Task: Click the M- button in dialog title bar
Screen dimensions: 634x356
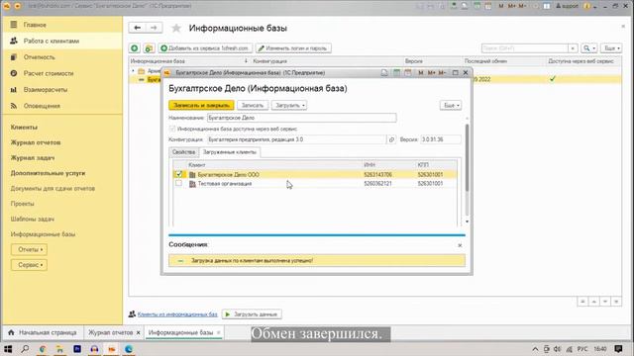Action: [442, 72]
